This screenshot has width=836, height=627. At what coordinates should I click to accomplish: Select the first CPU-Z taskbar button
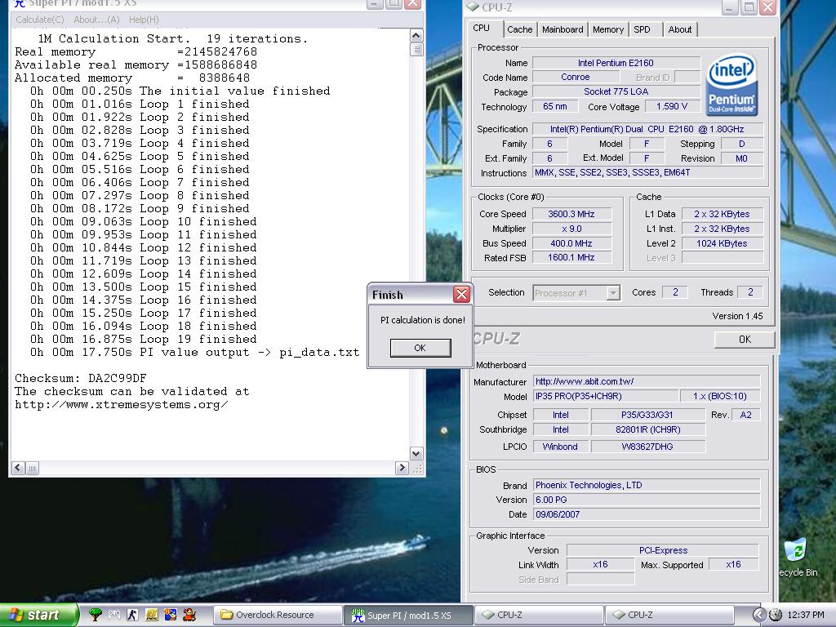(x=539, y=615)
